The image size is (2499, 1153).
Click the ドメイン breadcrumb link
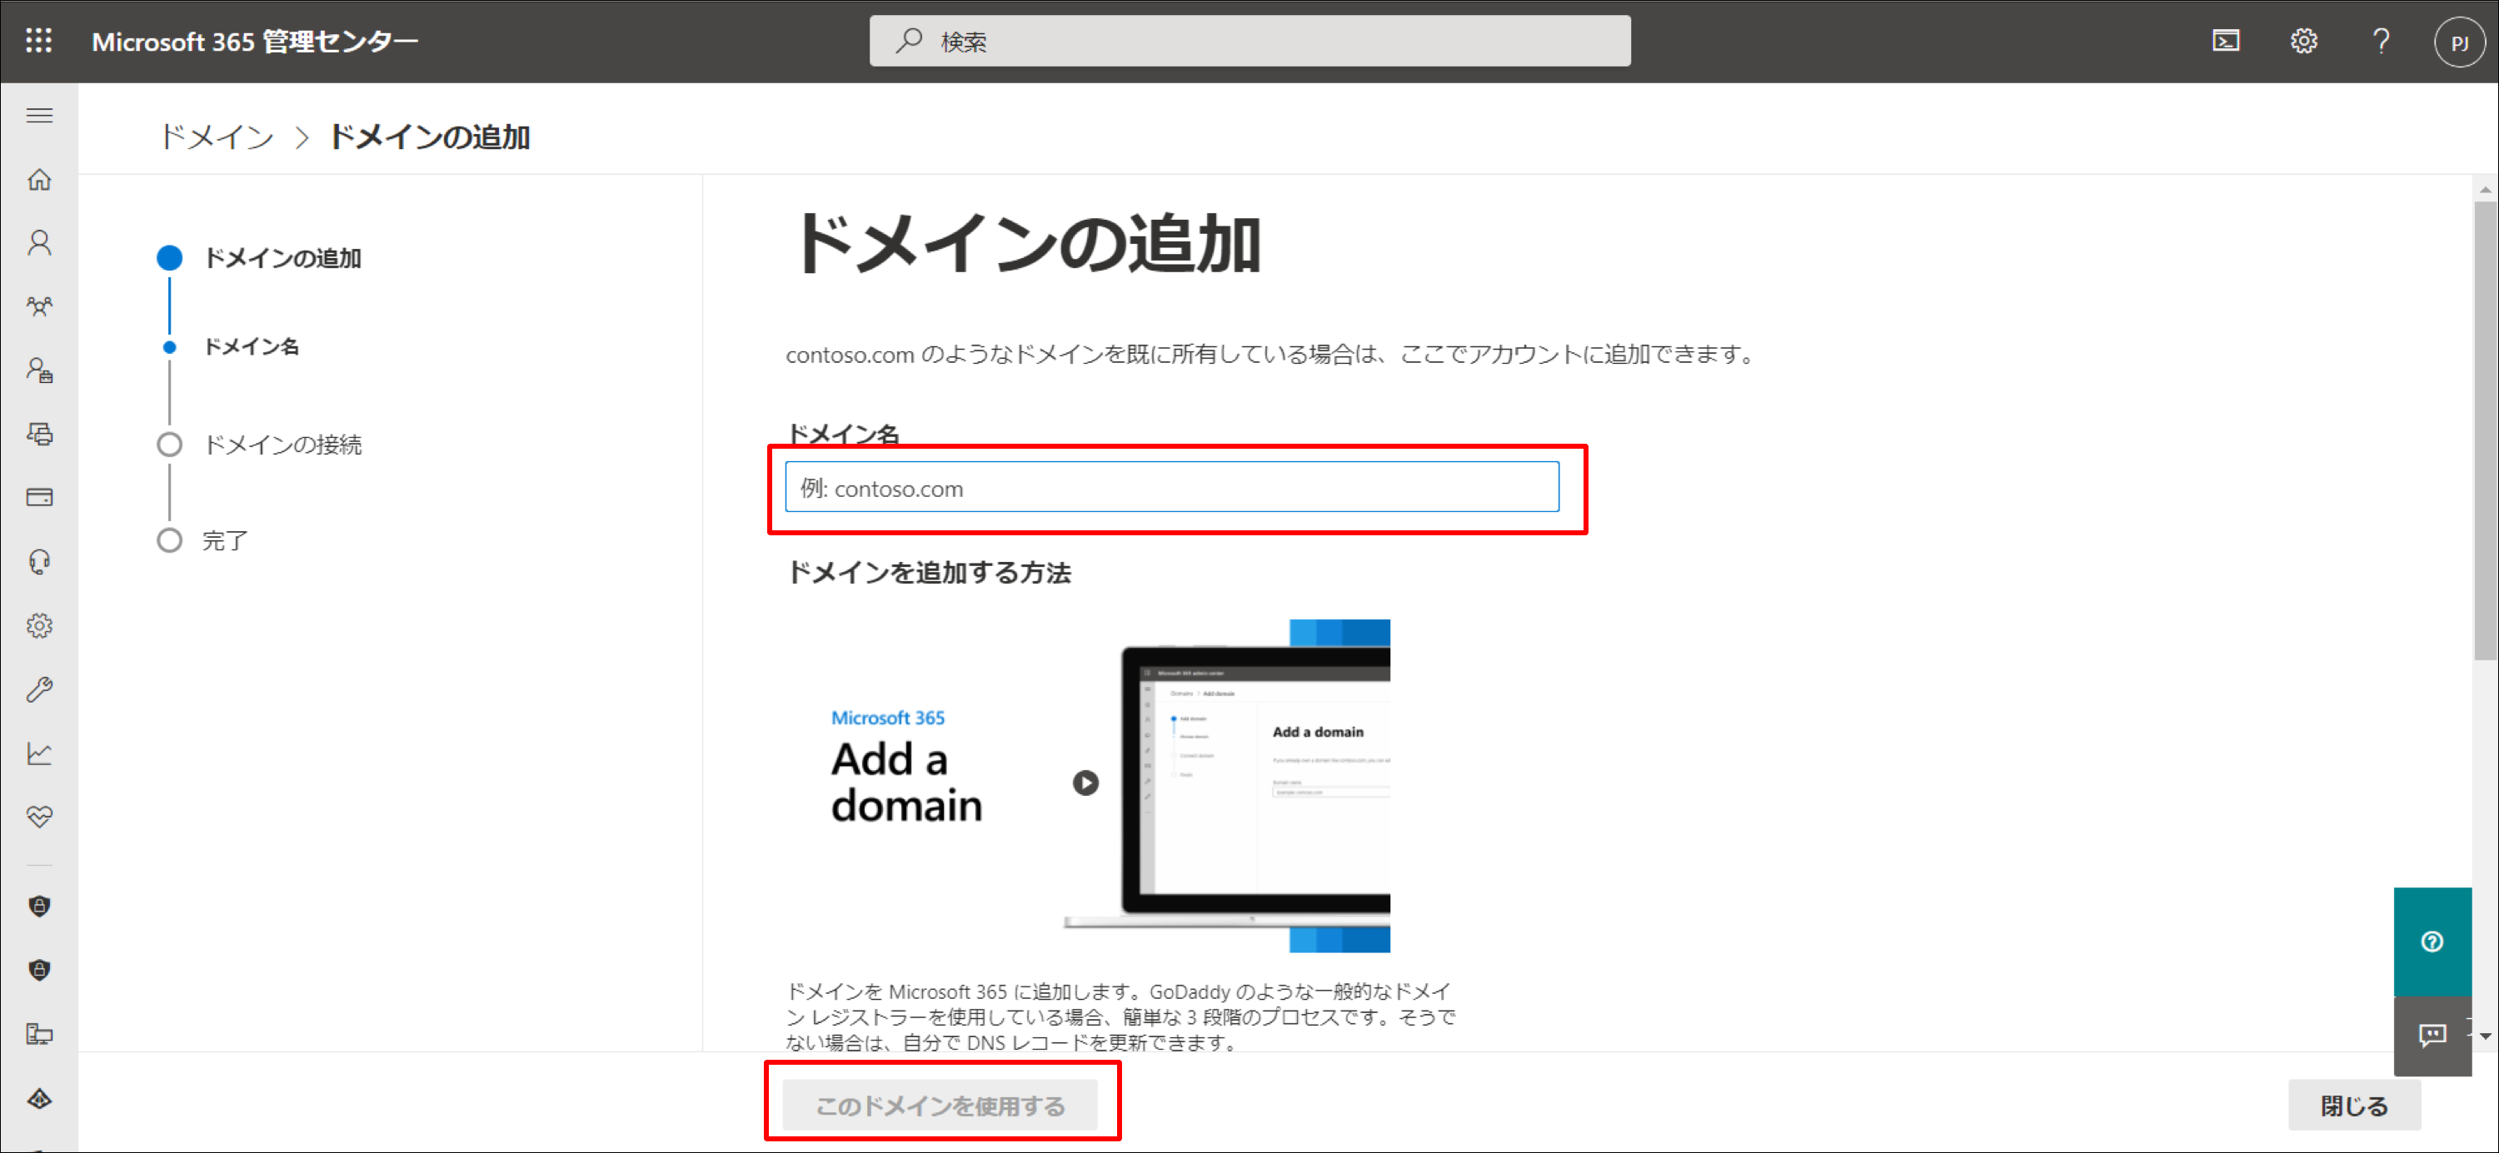pyautogui.click(x=217, y=137)
